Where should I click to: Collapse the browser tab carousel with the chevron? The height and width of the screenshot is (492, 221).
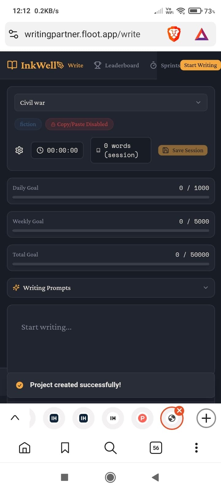tap(15, 418)
